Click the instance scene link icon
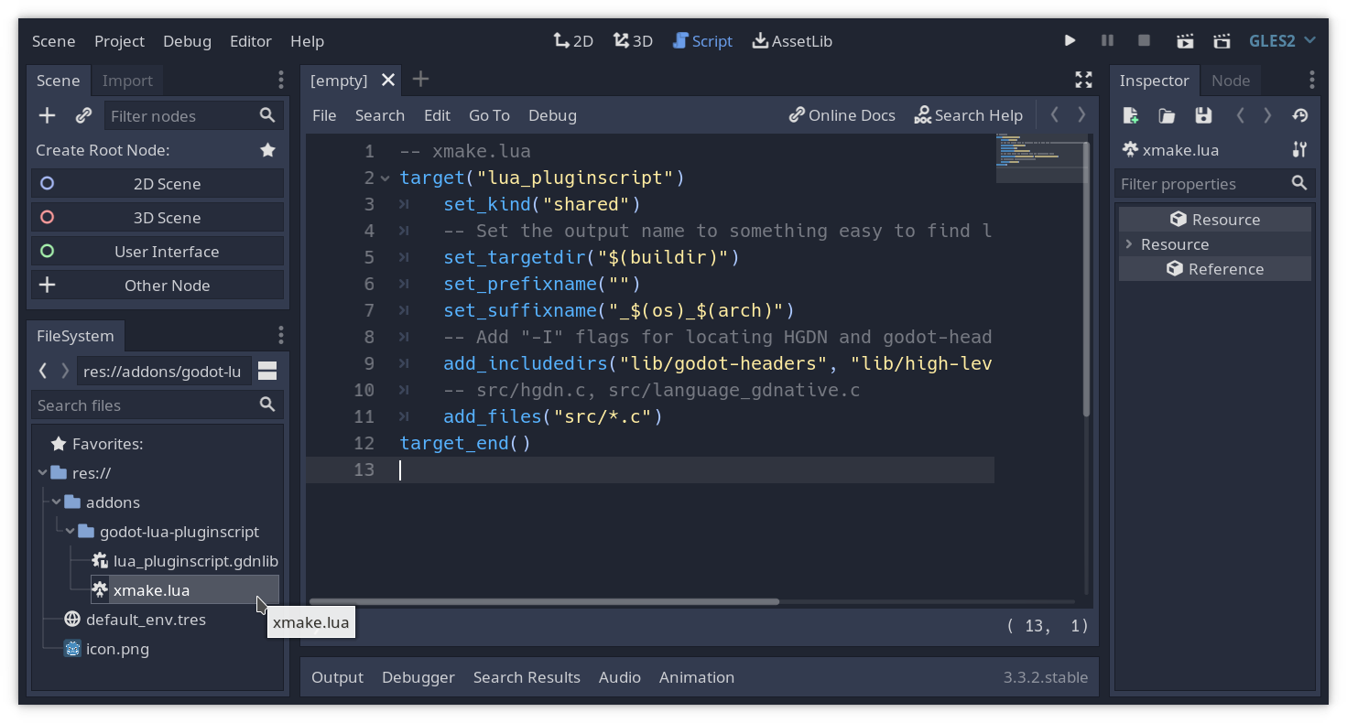The width and height of the screenshot is (1347, 723). (x=83, y=115)
